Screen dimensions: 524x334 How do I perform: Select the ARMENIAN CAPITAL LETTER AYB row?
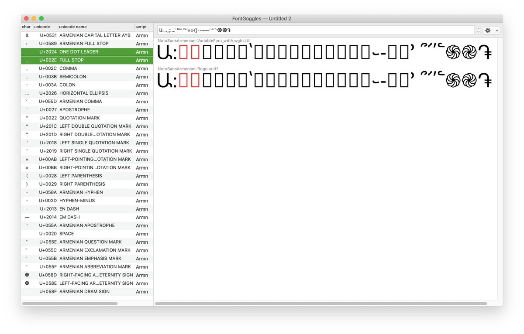coord(87,35)
